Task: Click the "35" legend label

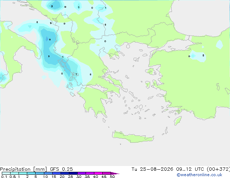Action: (87, 177)
